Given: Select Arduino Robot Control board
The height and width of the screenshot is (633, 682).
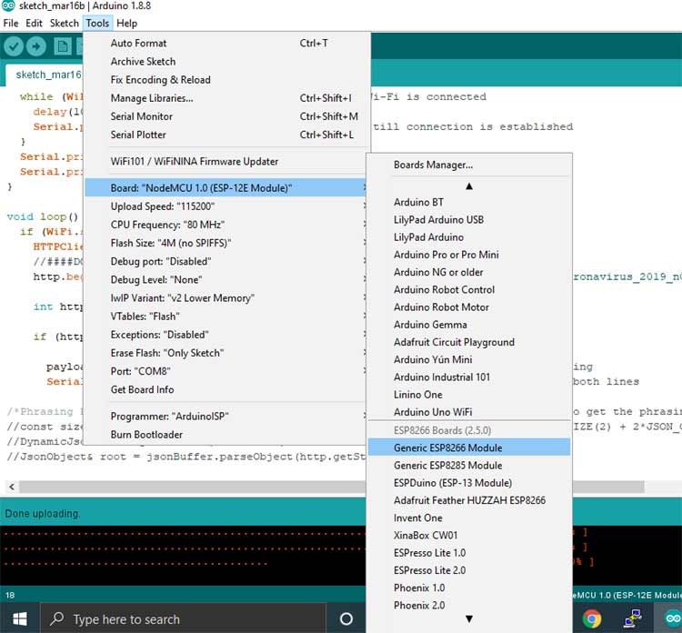Looking at the screenshot, I should 469,290.
